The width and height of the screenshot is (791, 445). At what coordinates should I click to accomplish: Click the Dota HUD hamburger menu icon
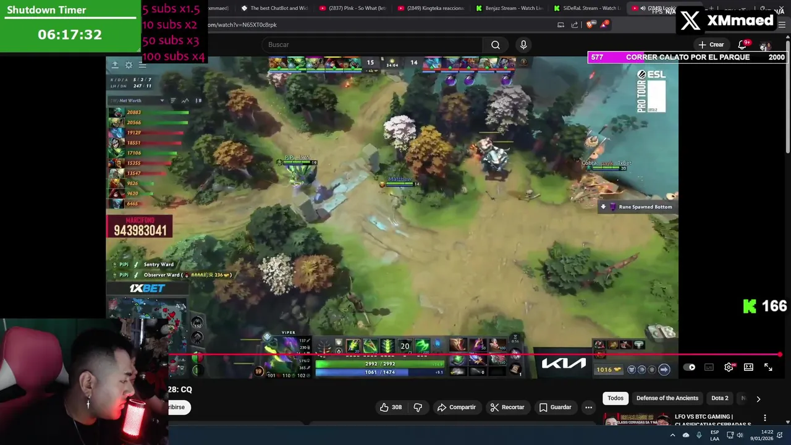[x=142, y=65]
